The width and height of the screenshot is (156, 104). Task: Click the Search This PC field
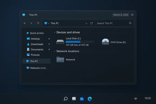tap(114, 23)
